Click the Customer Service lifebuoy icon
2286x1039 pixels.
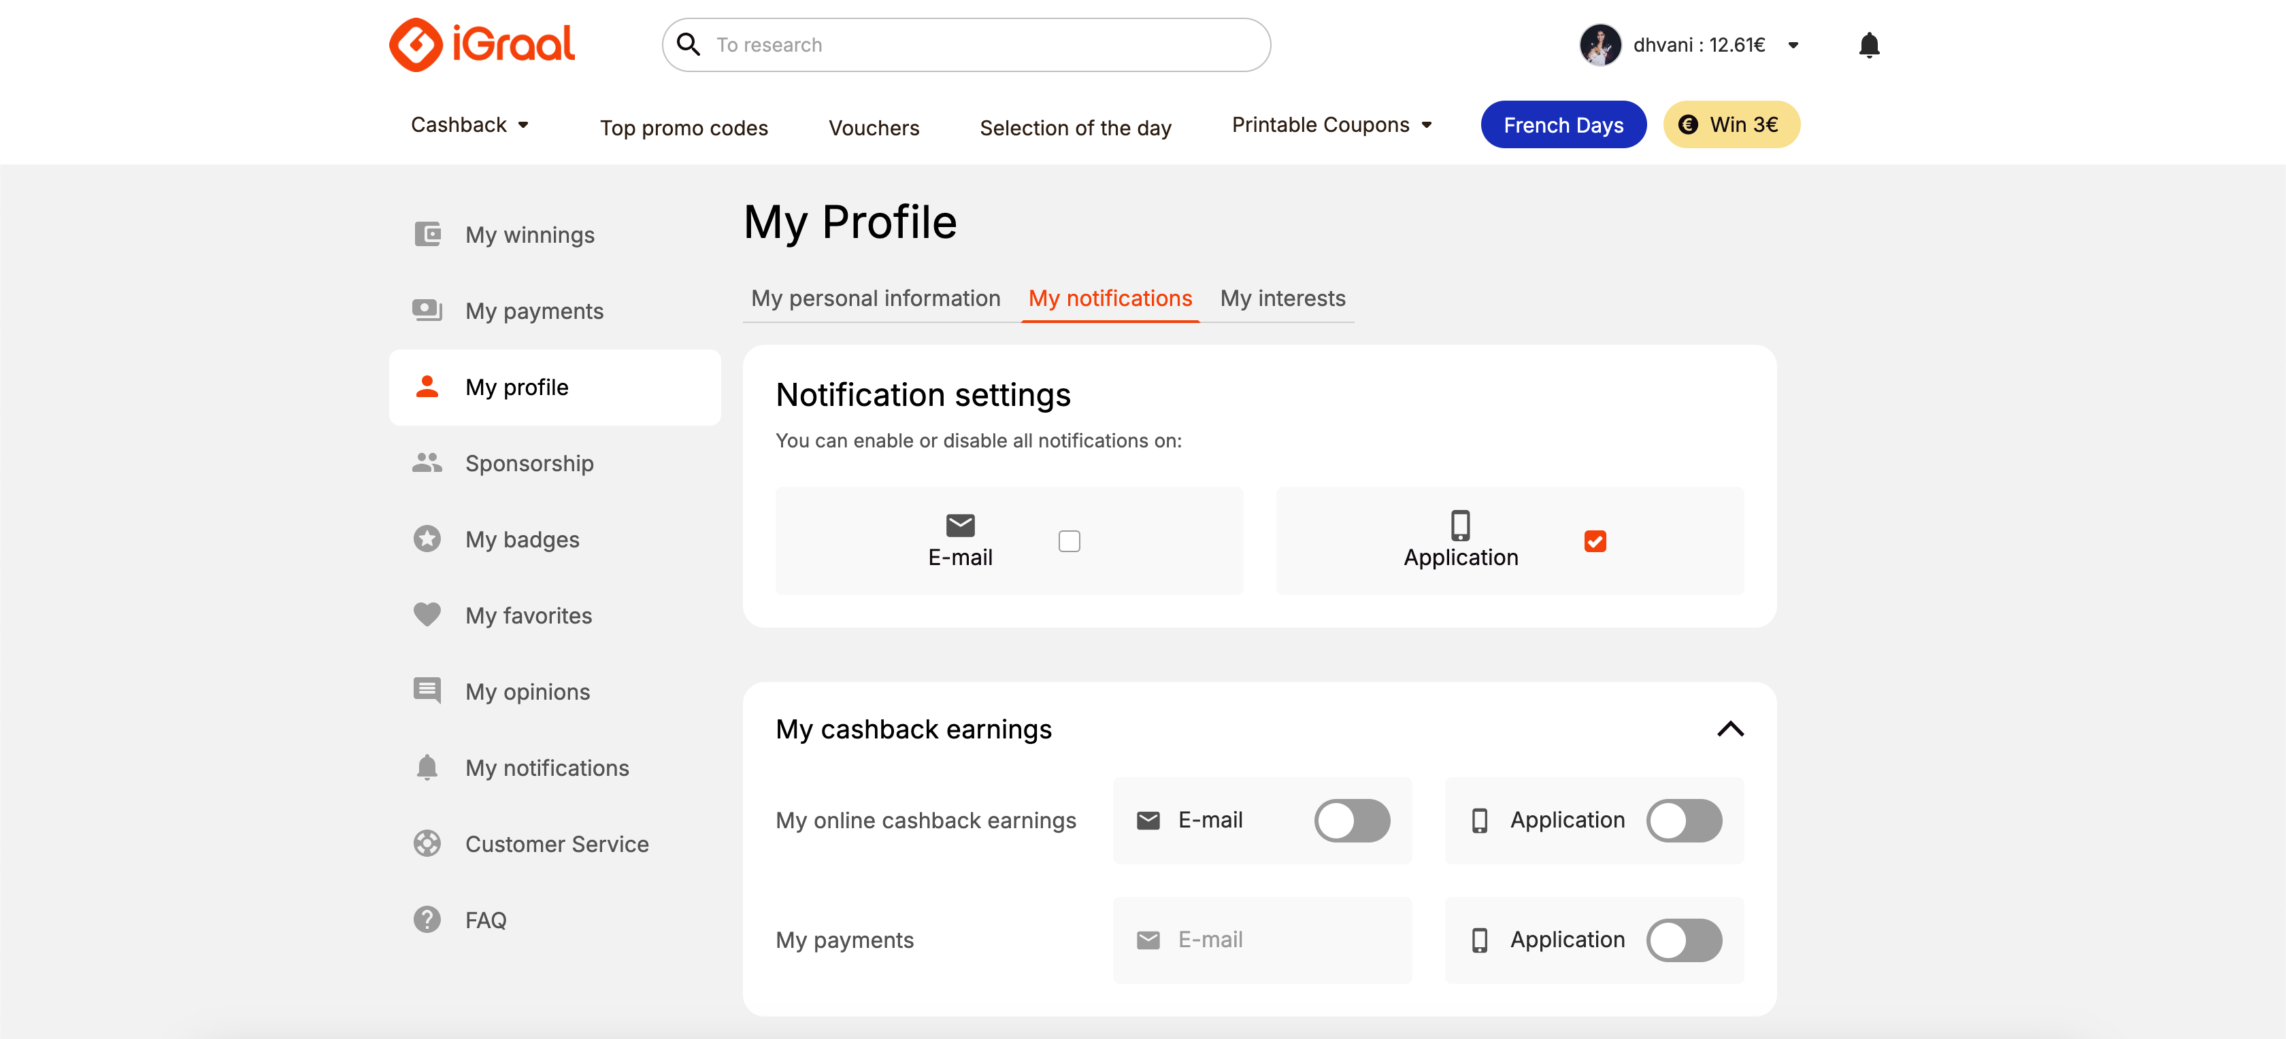427,843
